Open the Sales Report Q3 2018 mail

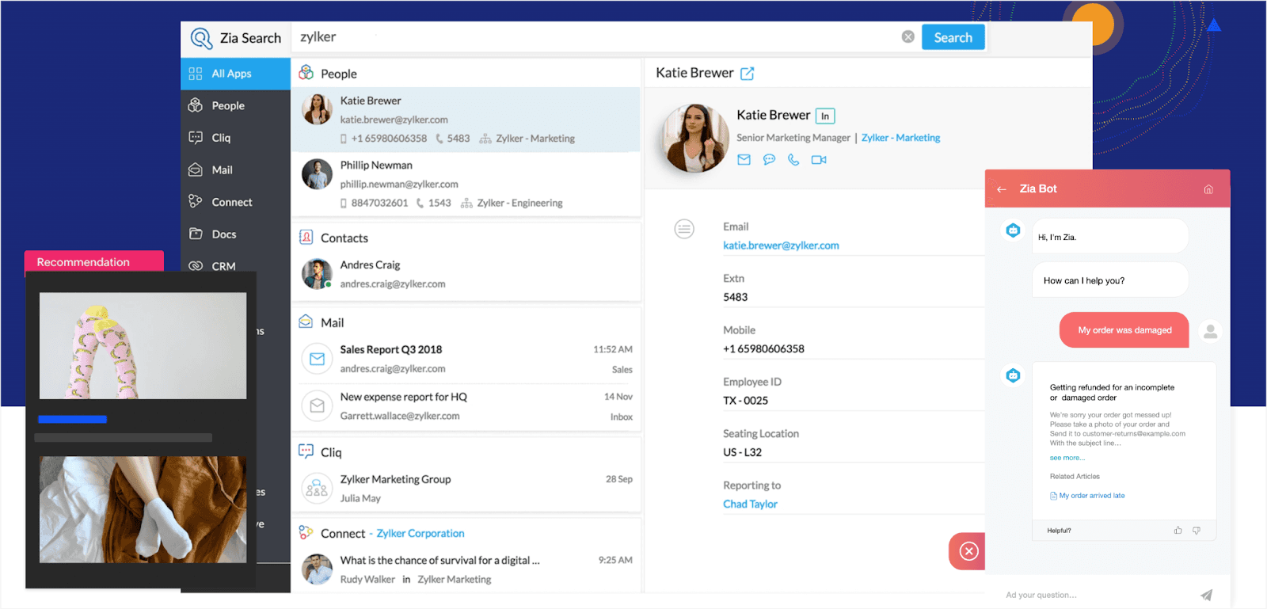(x=466, y=359)
